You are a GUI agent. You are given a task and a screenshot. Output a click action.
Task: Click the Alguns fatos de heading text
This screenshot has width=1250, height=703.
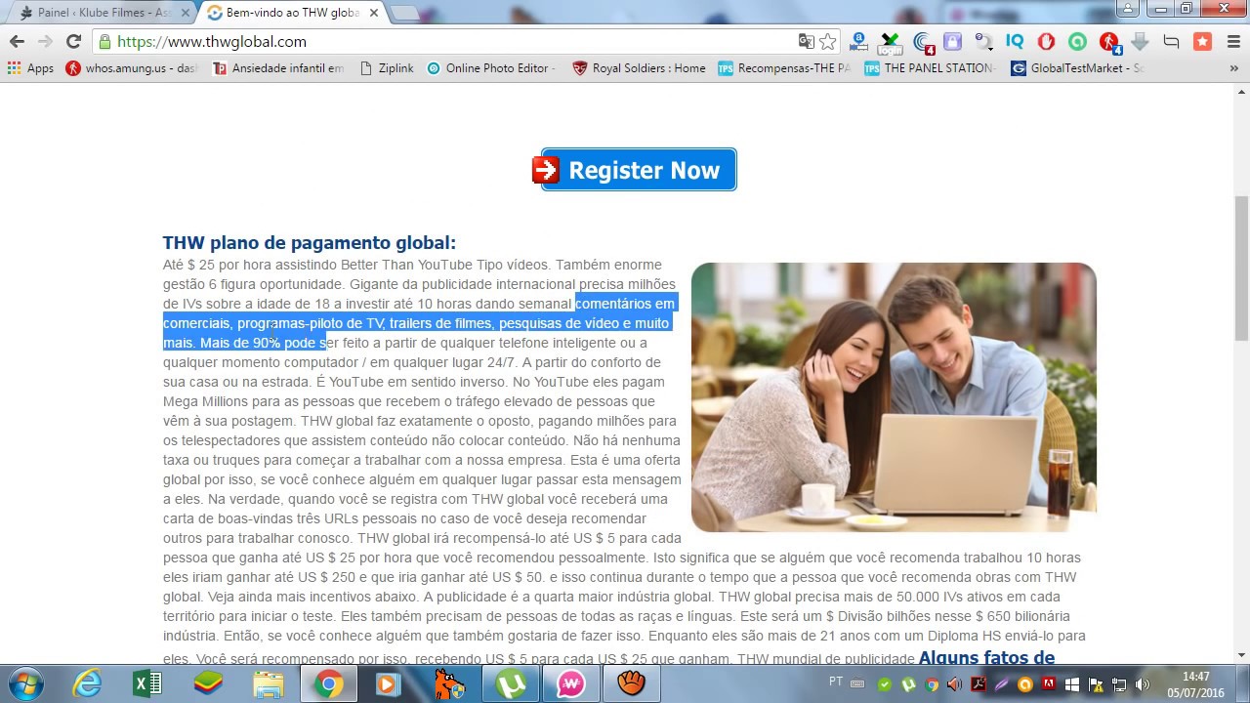click(986, 658)
